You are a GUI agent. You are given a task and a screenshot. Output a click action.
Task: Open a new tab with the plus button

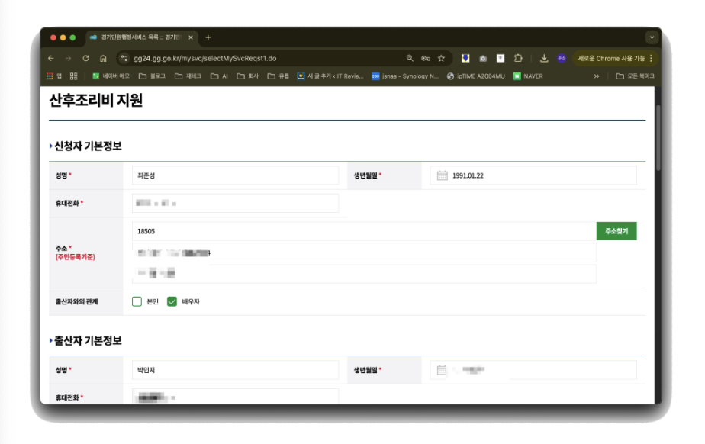pyautogui.click(x=208, y=37)
